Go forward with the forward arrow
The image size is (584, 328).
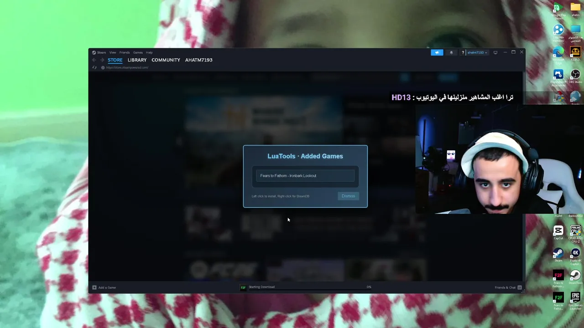102,60
